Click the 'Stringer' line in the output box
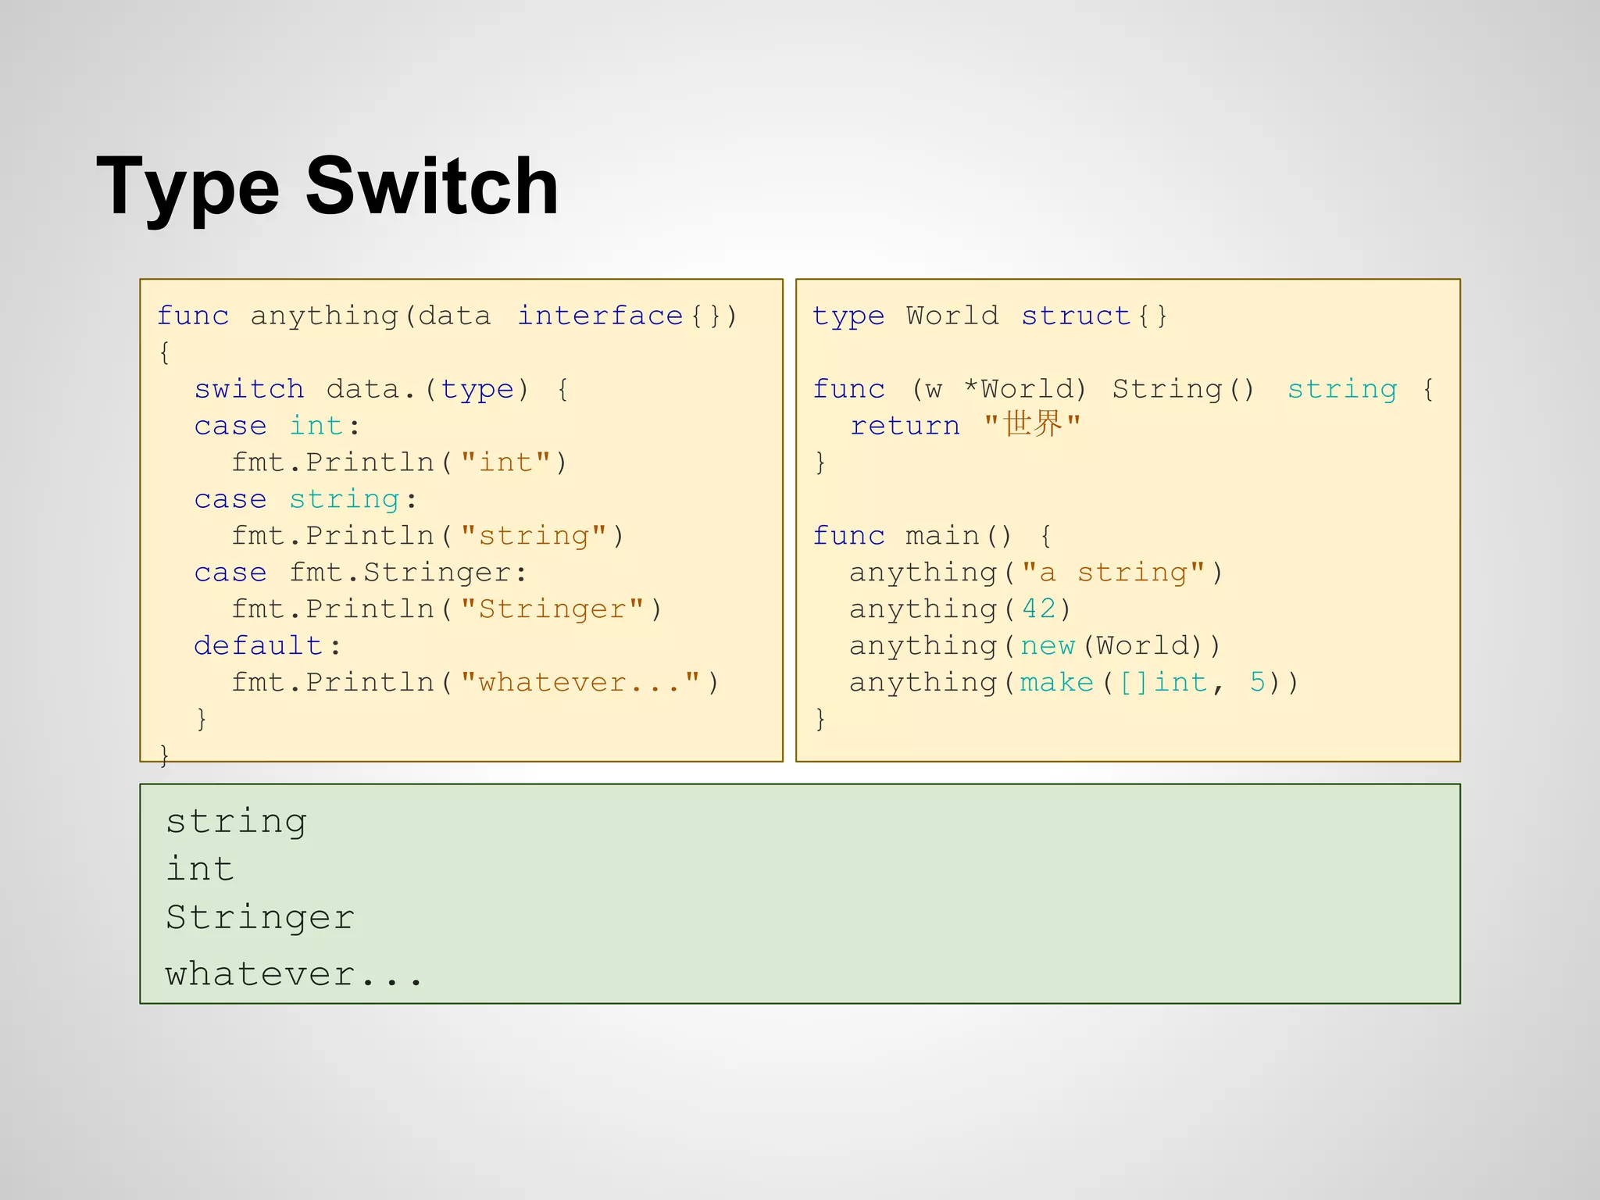The height and width of the screenshot is (1200, 1600). (260, 918)
